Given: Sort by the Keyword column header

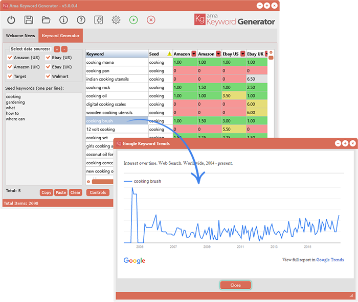Looking at the screenshot, I should click(x=117, y=54).
